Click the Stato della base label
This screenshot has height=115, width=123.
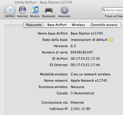(55, 40)
